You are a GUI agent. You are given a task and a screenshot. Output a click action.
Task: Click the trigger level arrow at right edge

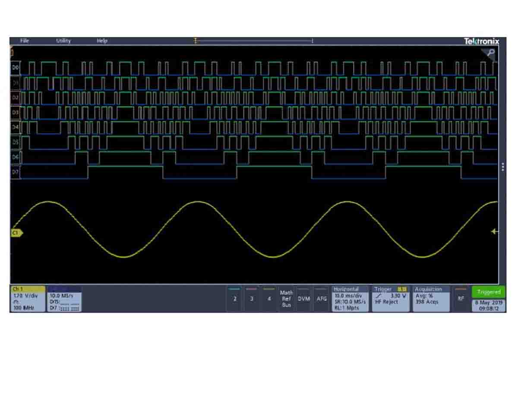pos(495,232)
